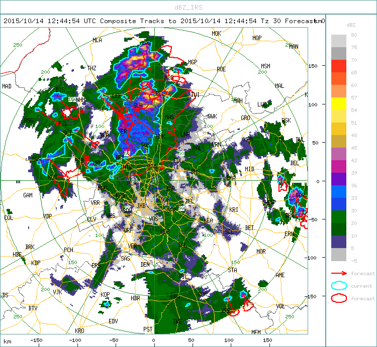377x347 pixels.
Task: Select the purple 36–39 dBZ color swatch
Action: tap(339, 179)
